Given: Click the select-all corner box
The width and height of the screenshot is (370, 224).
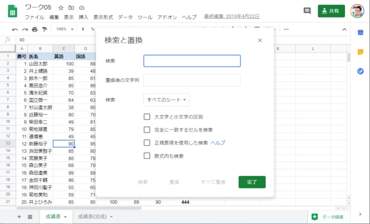Looking at the screenshot, I should 8,49.
